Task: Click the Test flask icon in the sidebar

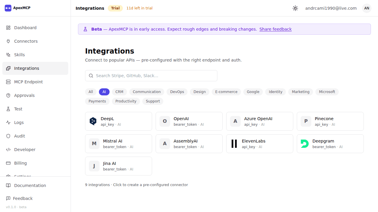Action: [8, 109]
